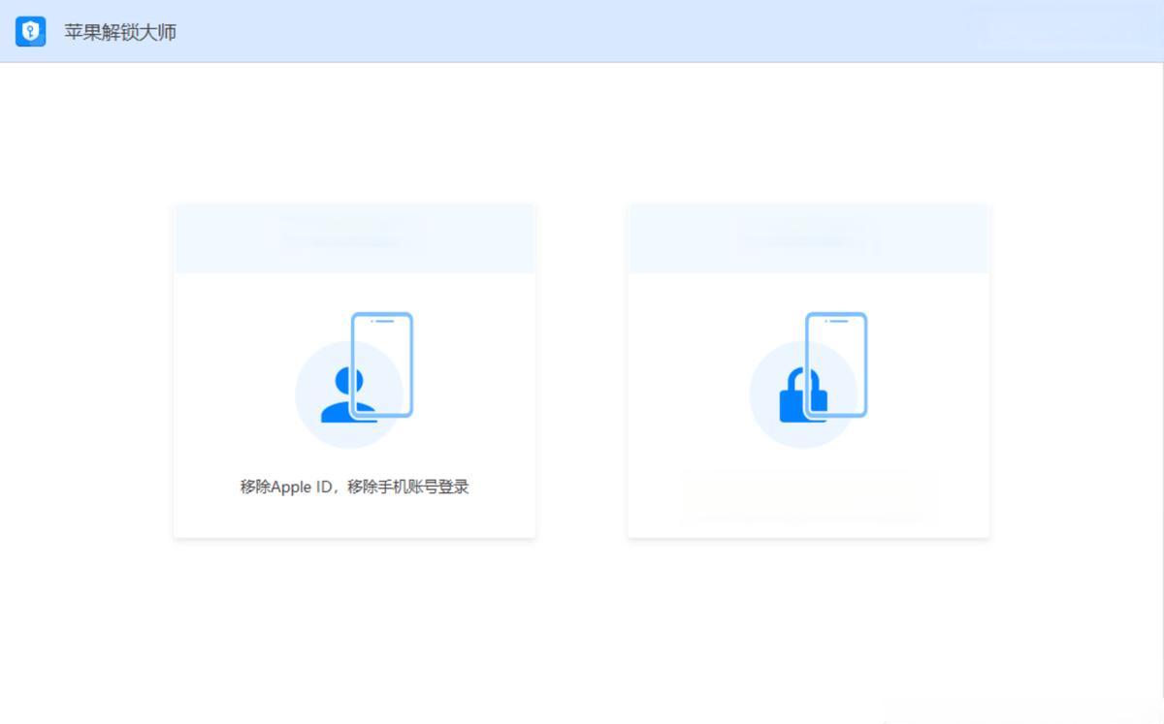Click header band of Apple ID card
This screenshot has width=1164, height=724.
tap(354, 238)
